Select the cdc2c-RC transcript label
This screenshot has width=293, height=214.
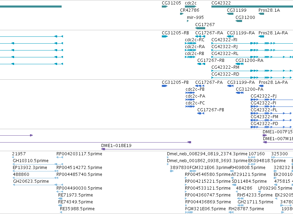(195, 40)
